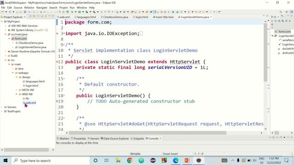Switch to the languages.html editor tab

(85, 17)
